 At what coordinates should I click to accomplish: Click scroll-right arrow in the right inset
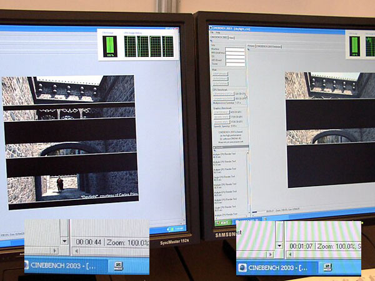(x=271, y=255)
